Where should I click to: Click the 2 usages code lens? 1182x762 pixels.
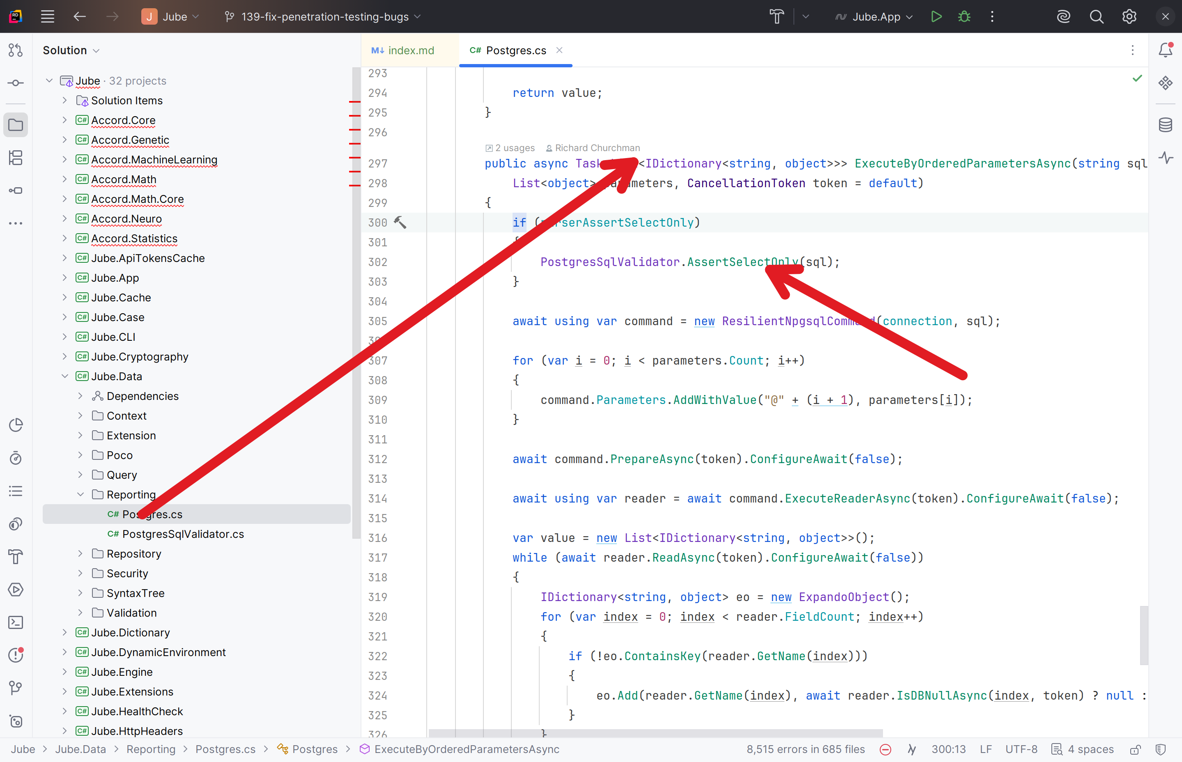pyautogui.click(x=510, y=147)
